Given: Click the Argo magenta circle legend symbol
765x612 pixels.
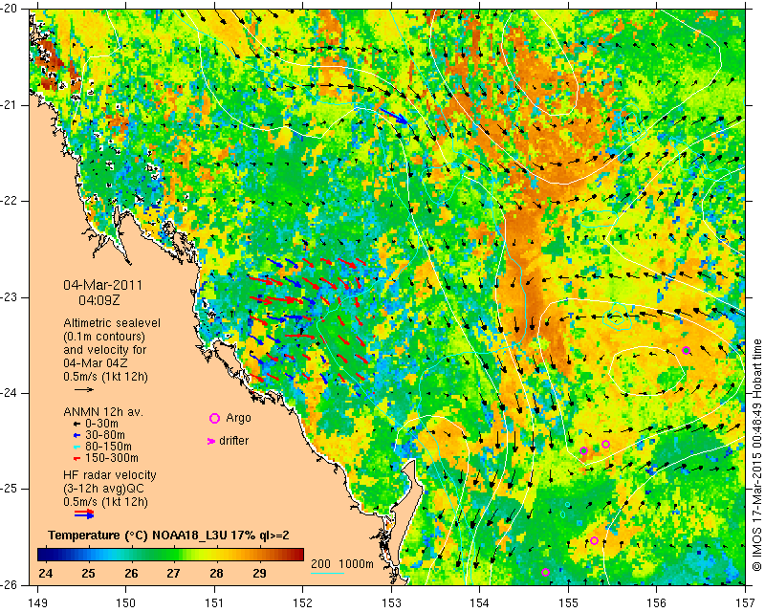Looking at the screenshot, I should point(214,418).
